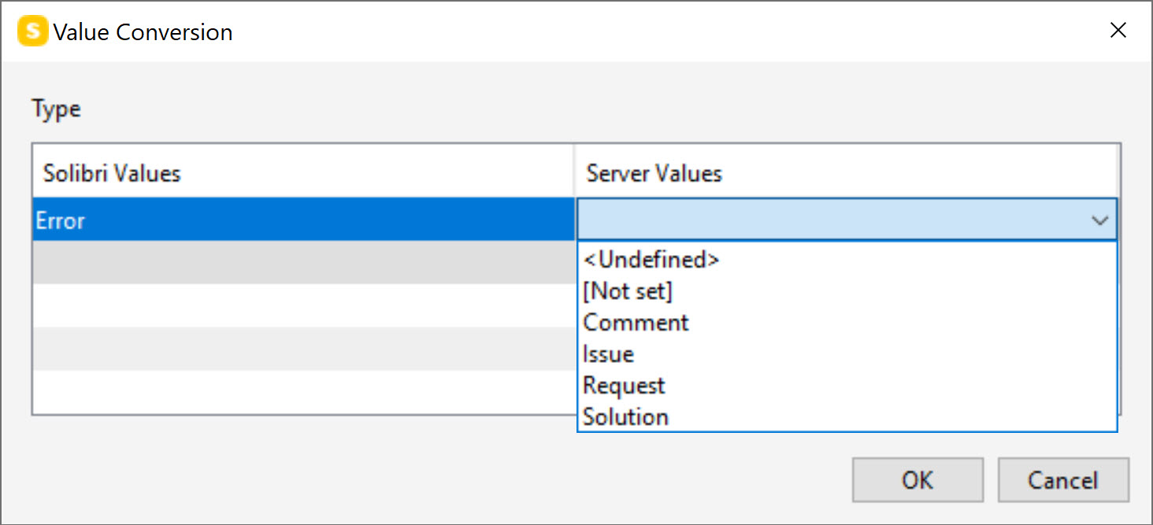This screenshot has width=1153, height=525.
Task: Select Solution as the server value
Action: 847,416
